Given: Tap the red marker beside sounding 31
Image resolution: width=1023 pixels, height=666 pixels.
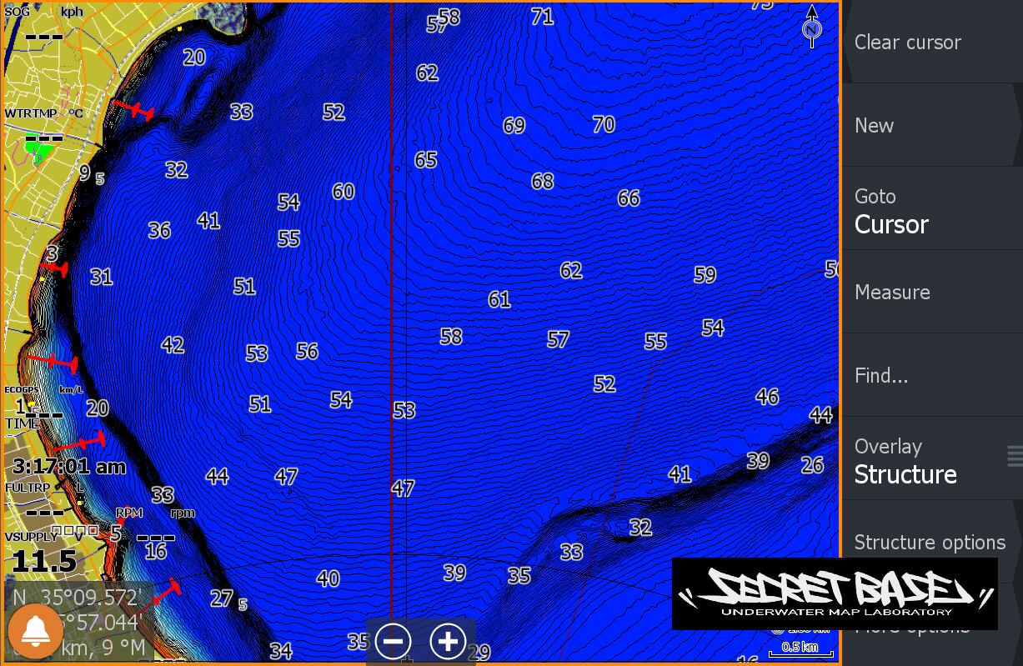Looking at the screenshot, I should point(54,268).
